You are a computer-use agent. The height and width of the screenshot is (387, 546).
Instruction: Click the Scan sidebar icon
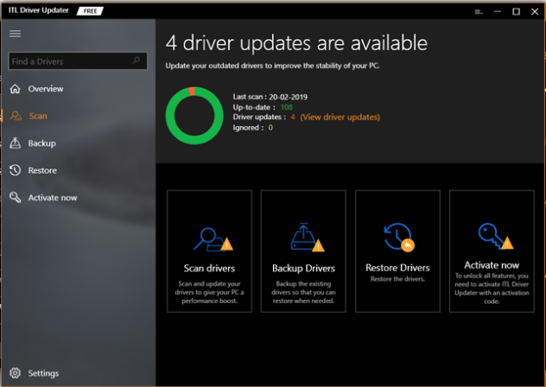click(16, 116)
